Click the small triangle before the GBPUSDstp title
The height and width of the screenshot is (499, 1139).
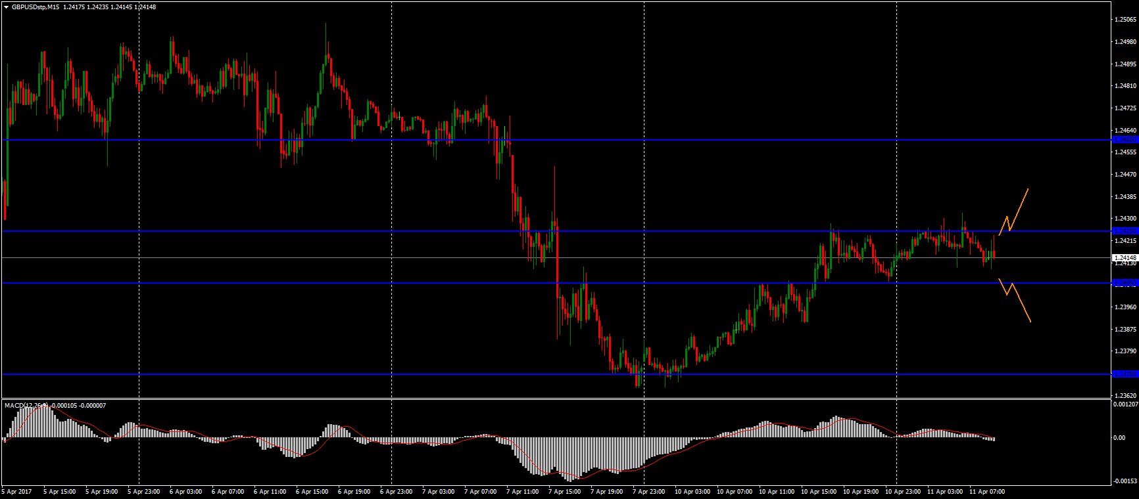(7, 7)
